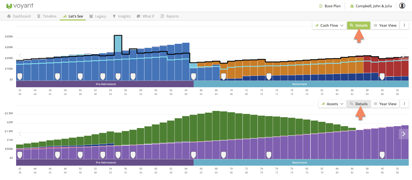Click Cash Flow event marker at age 75
This screenshot has height=180, width=412.
269,76
